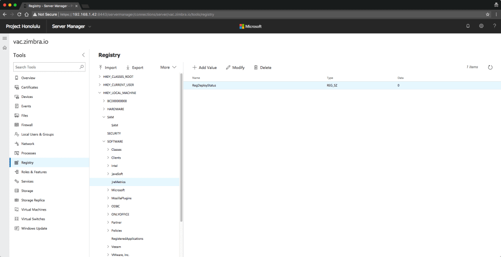Click the search magnifier icon in Tools

click(82, 67)
